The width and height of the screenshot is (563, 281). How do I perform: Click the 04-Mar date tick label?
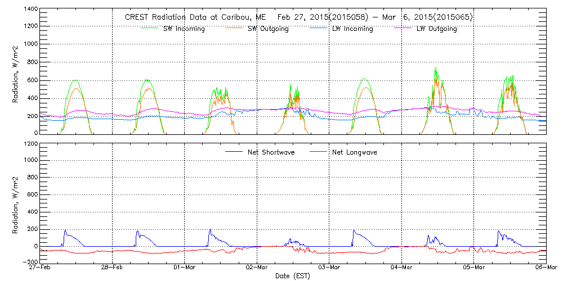[401, 268]
